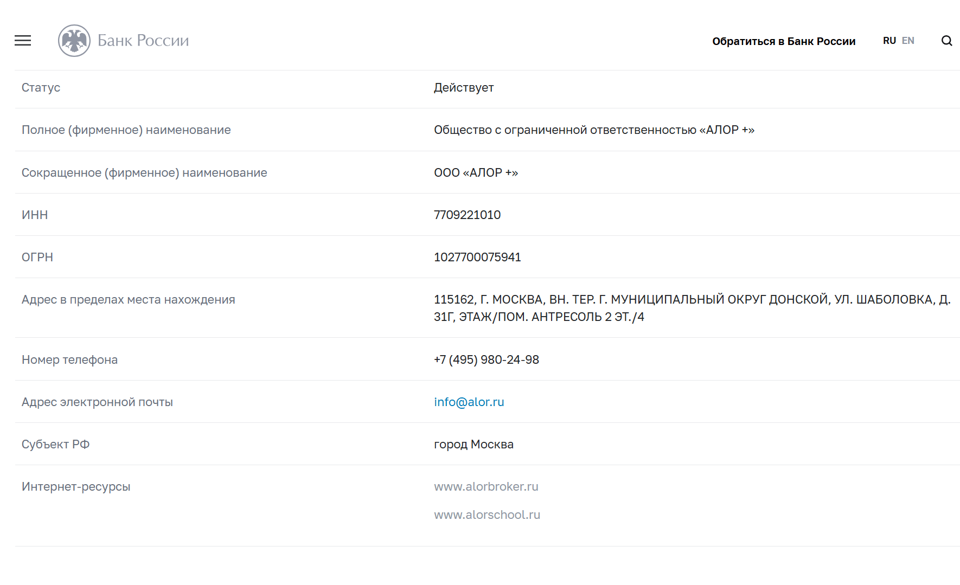
Task: Open the hamburger menu icon
Action: click(23, 41)
